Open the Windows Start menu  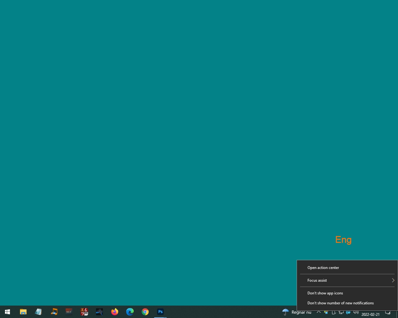7,312
